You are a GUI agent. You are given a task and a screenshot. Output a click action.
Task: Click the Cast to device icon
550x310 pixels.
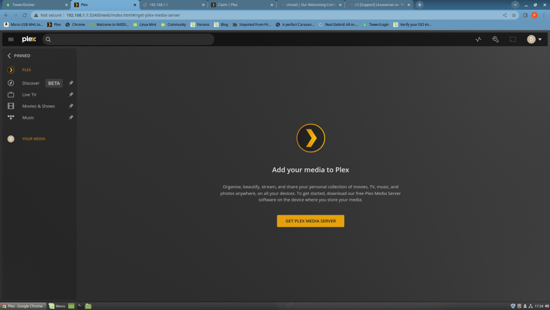click(x=513, y=39)
